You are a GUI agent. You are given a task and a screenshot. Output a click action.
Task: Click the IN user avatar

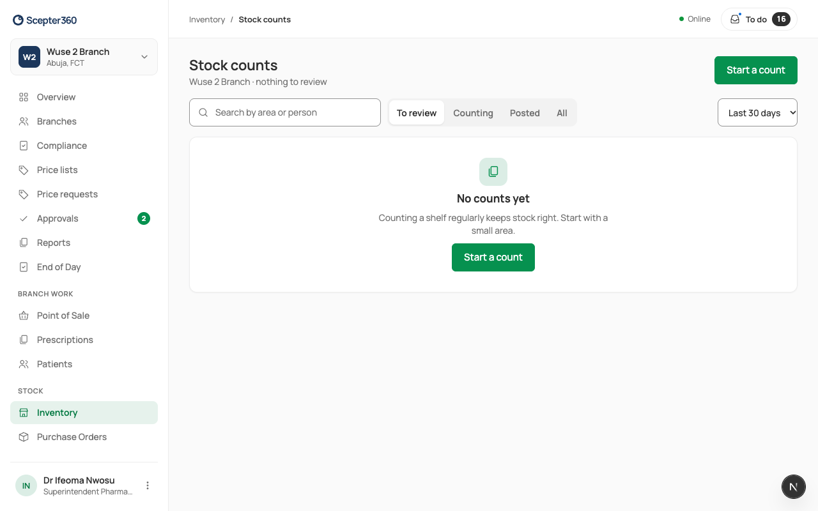(26, 485)
